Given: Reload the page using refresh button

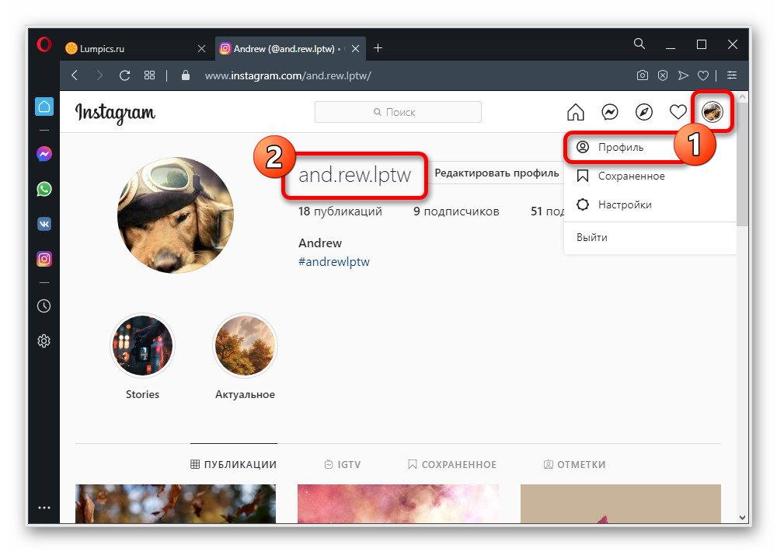Looking at the screenshot, I should tap(124, 75).
